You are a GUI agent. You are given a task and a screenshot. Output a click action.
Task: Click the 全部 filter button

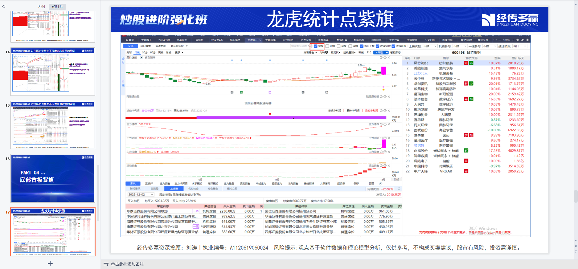pyautogui.click(x=131, y=46)
